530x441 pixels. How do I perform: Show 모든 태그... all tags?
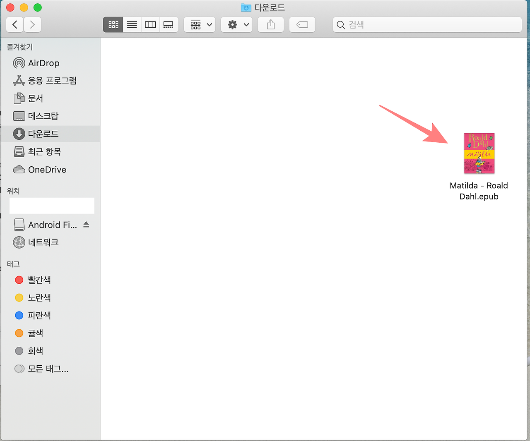click(50, 369)
